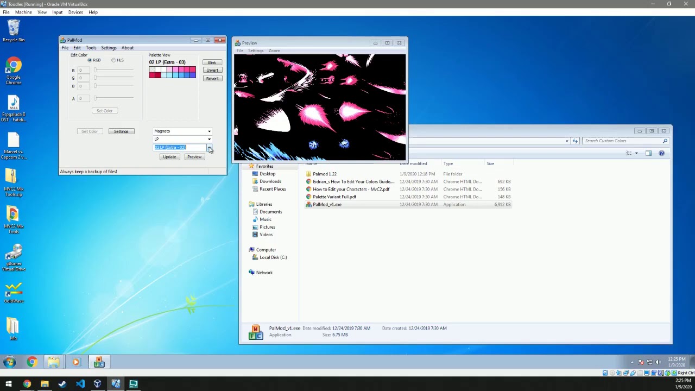Image resolution: width=695 pixels, height=391 pixels.
Task: Click the sprite preview image
Action: pos(320,108)
